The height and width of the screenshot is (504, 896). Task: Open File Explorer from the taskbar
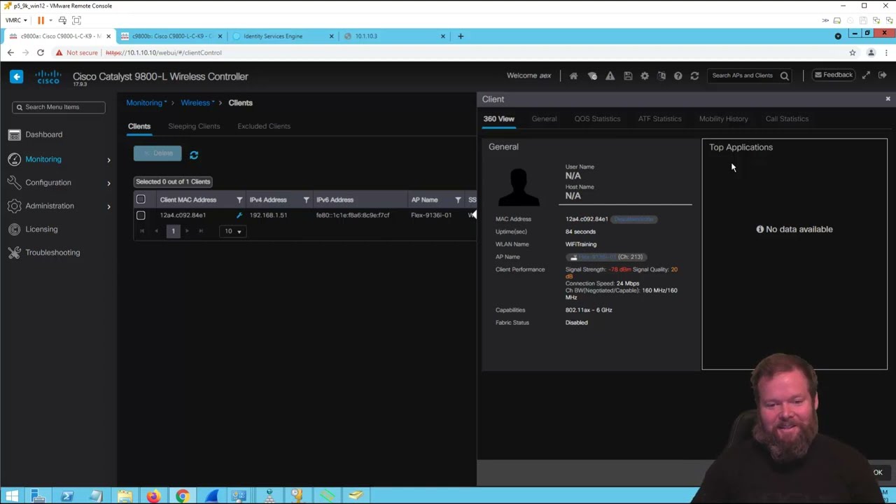125,496
